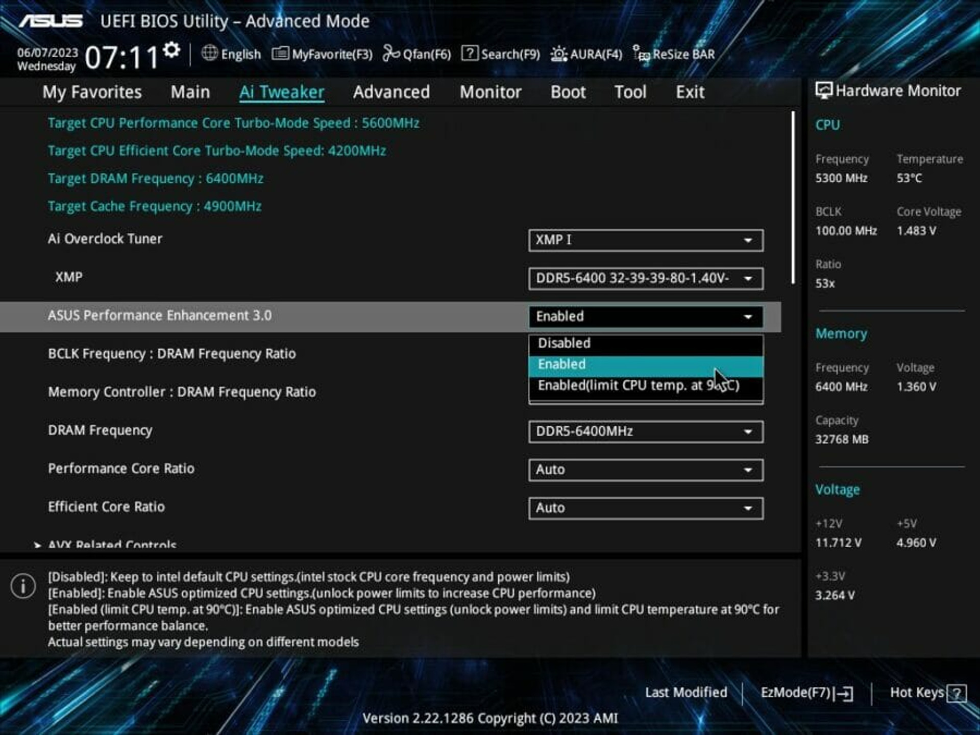This screenshot has width=980, height=735.
Task: Open Search(F9) question icon
Action: point(470,53)
